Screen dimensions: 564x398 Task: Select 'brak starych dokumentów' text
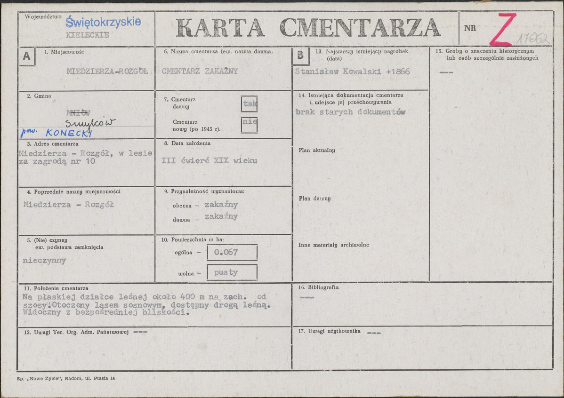[350, 112]
